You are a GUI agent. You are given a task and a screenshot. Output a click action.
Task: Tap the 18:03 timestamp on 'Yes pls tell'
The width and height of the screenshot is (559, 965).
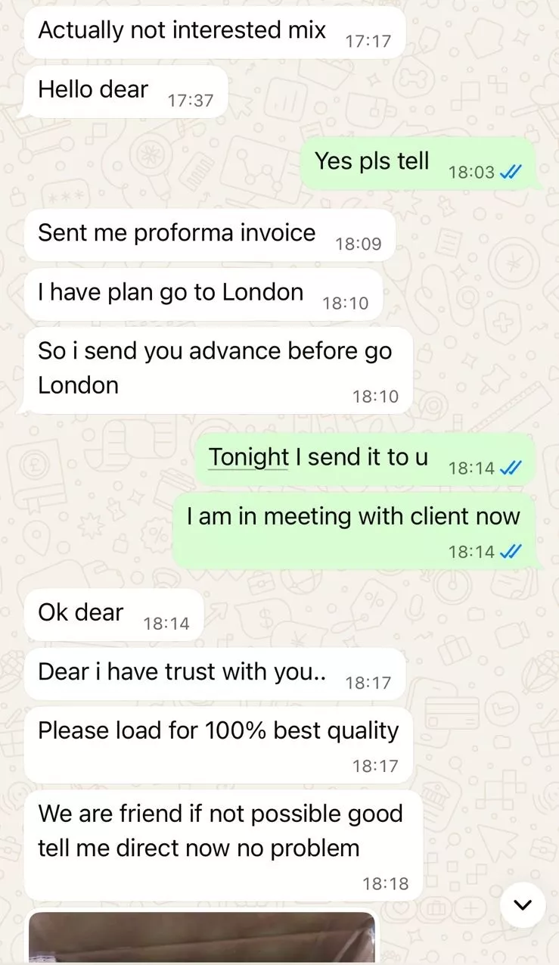click(471, 173)
